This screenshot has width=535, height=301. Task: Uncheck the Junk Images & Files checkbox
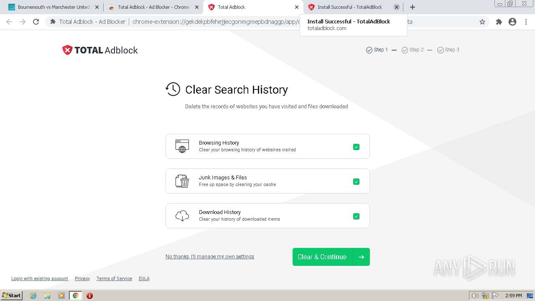[356, 181]
